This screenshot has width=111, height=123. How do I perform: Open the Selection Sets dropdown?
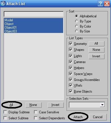point(102,105)
